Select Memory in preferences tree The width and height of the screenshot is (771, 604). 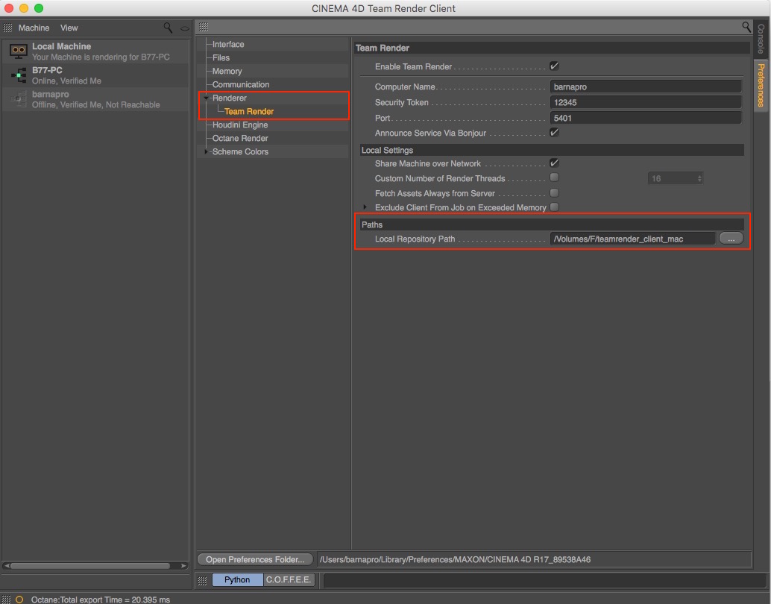[227, 71]
